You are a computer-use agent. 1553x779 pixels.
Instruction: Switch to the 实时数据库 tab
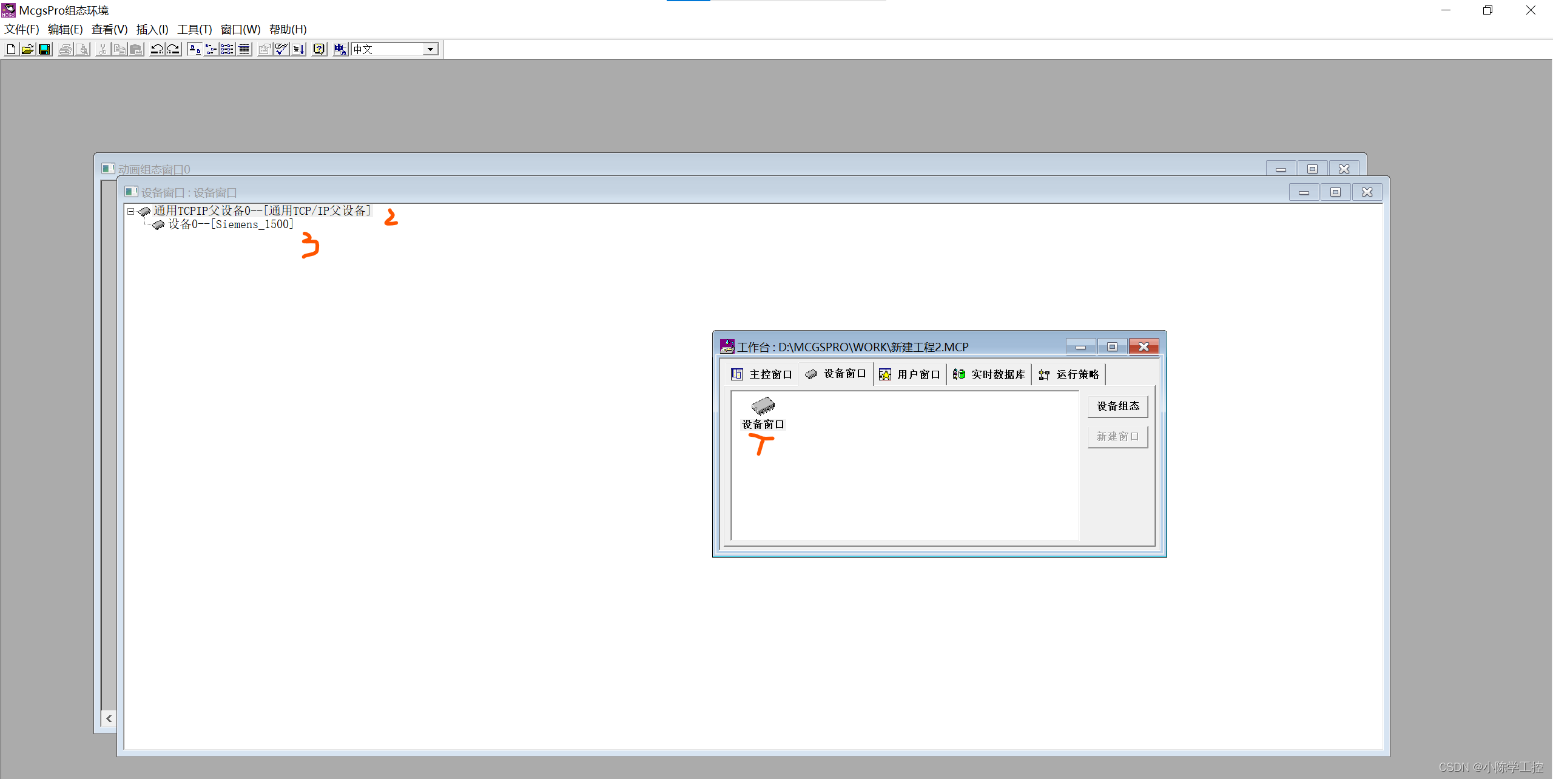[989, 374]
